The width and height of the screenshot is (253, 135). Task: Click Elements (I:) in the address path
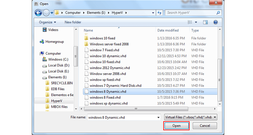click(96, 12)
